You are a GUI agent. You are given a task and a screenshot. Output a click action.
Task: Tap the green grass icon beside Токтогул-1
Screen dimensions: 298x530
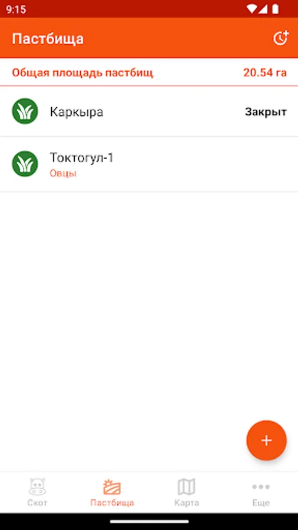pyautogui.click(x=25, y=164)
